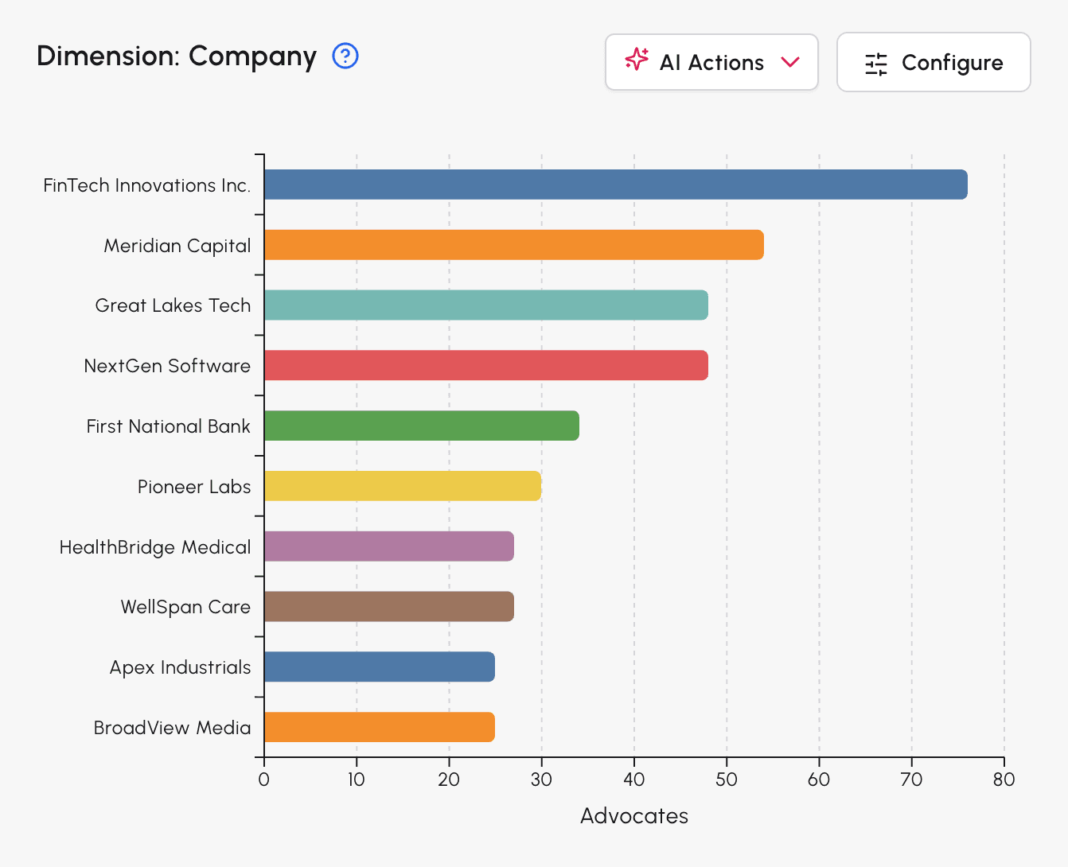This screenshot has width=1068, height=867.
Task: Click the "70" x-axis tick value
Action: pos(912,780)
